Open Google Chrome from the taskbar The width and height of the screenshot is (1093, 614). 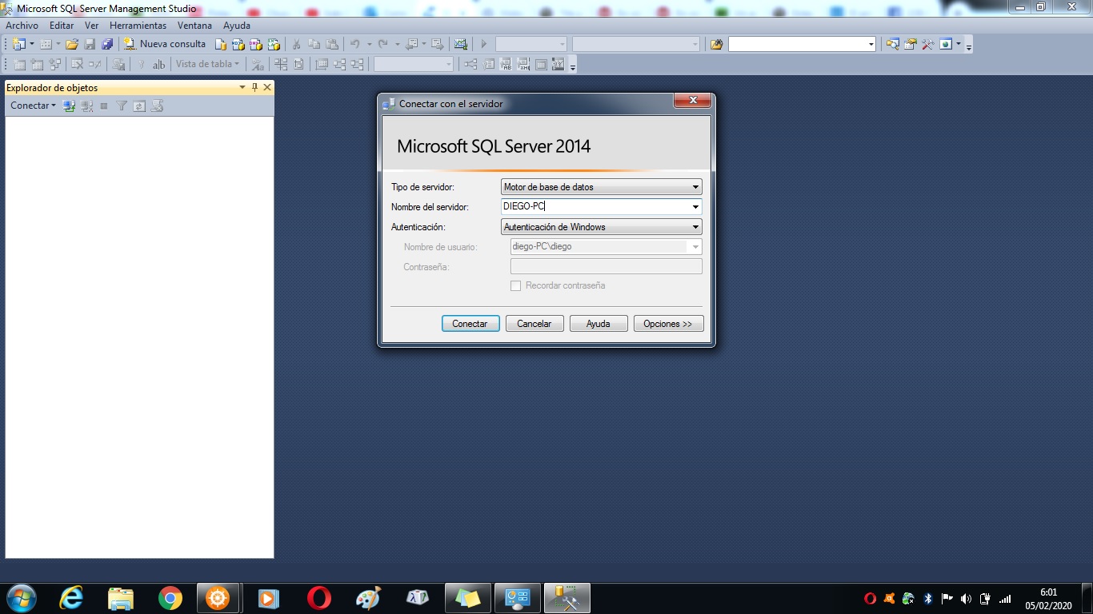(170, 598)
